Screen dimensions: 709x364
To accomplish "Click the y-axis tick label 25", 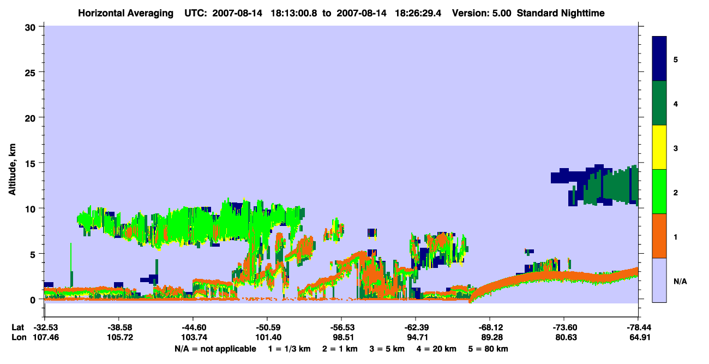I will point(32,72).
